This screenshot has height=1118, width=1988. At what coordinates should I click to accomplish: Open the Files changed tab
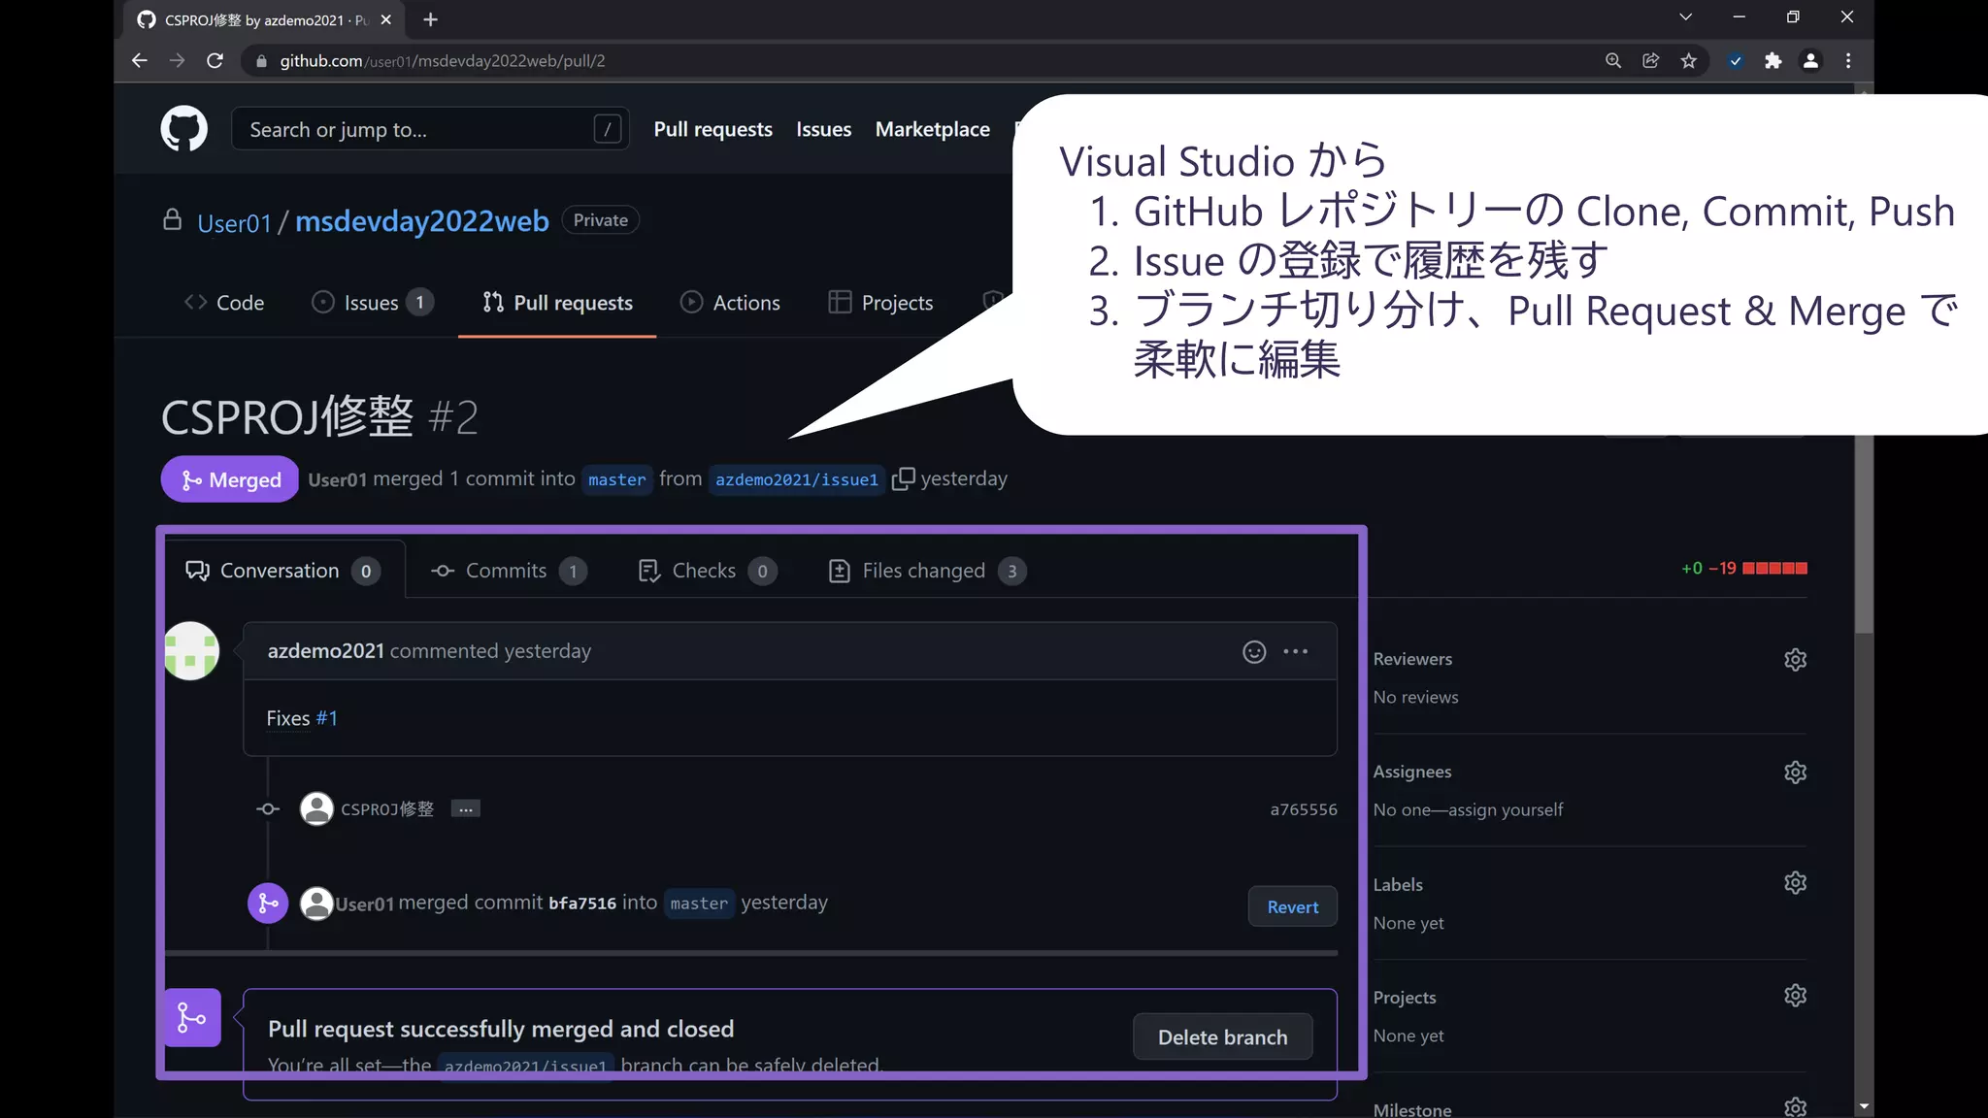pos(924,571)
